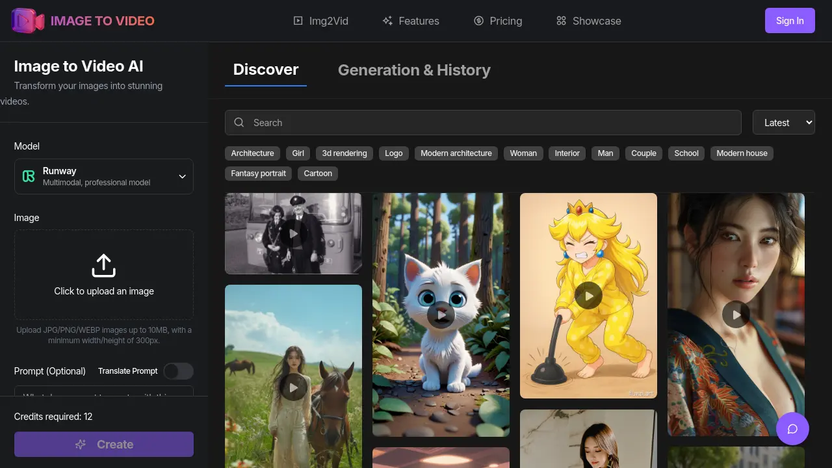Play the girl with horse video

point(294,387)
